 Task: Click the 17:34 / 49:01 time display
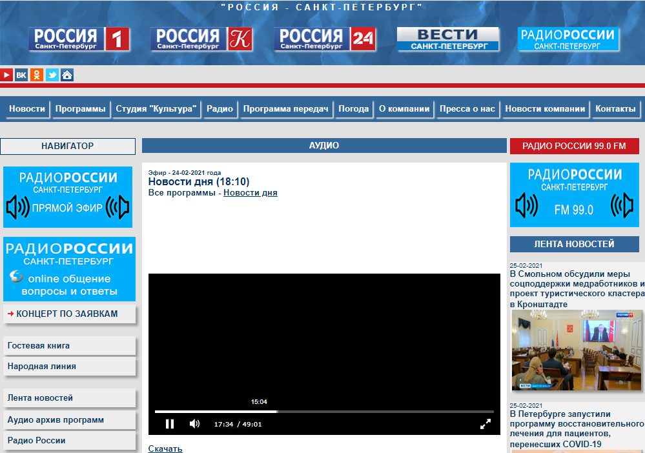click(x=238, y=424)
